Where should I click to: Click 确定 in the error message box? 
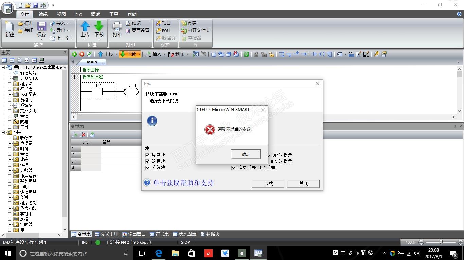point(246,154)
